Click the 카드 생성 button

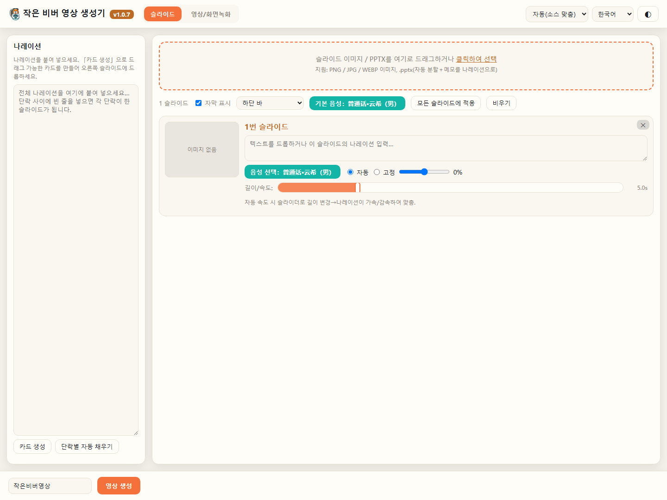point(32,447)
